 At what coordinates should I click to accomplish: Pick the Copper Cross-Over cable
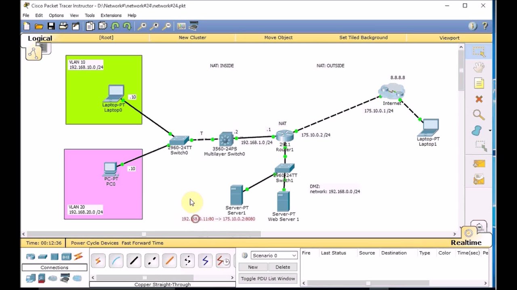click(151, 261)
